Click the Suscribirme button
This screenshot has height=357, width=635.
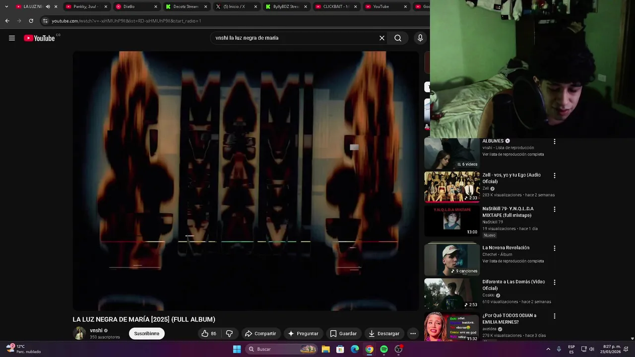coord(146,334)
